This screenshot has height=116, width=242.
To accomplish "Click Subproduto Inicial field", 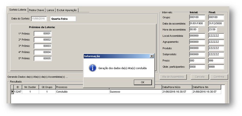I will coord(197,54).
